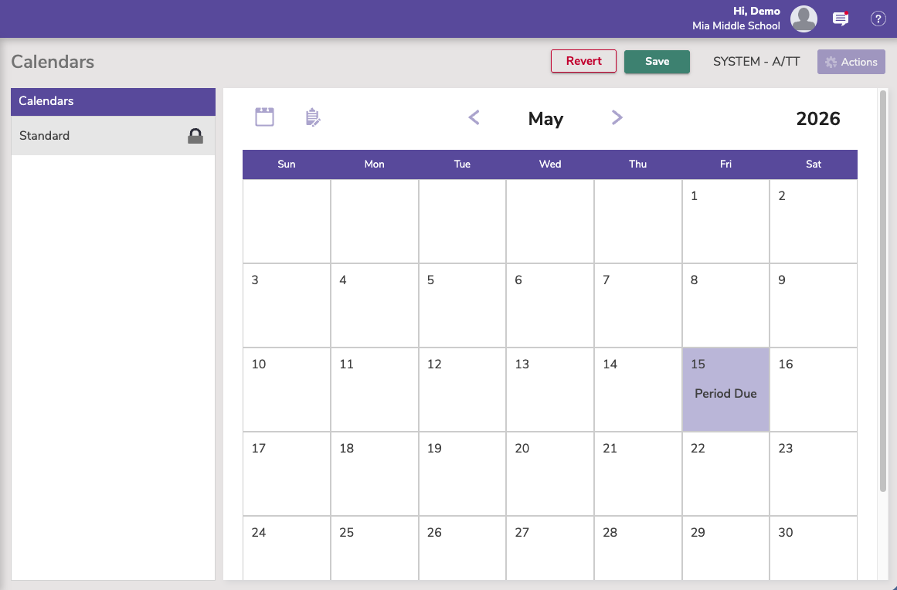Click the Revert button
This screenshot has height=590, width=897.
tap(583, 62)
